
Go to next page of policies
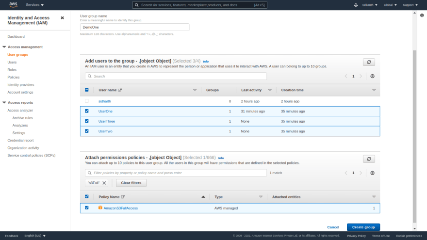click(361, 173)
